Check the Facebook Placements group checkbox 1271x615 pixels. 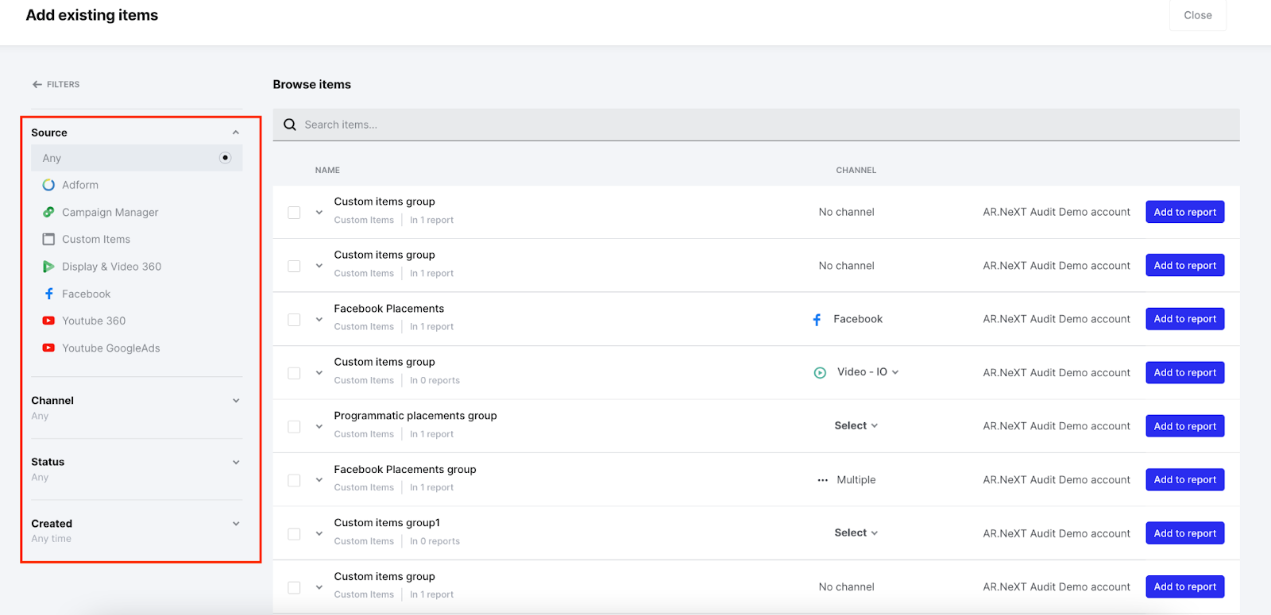[x=294, y=480]
